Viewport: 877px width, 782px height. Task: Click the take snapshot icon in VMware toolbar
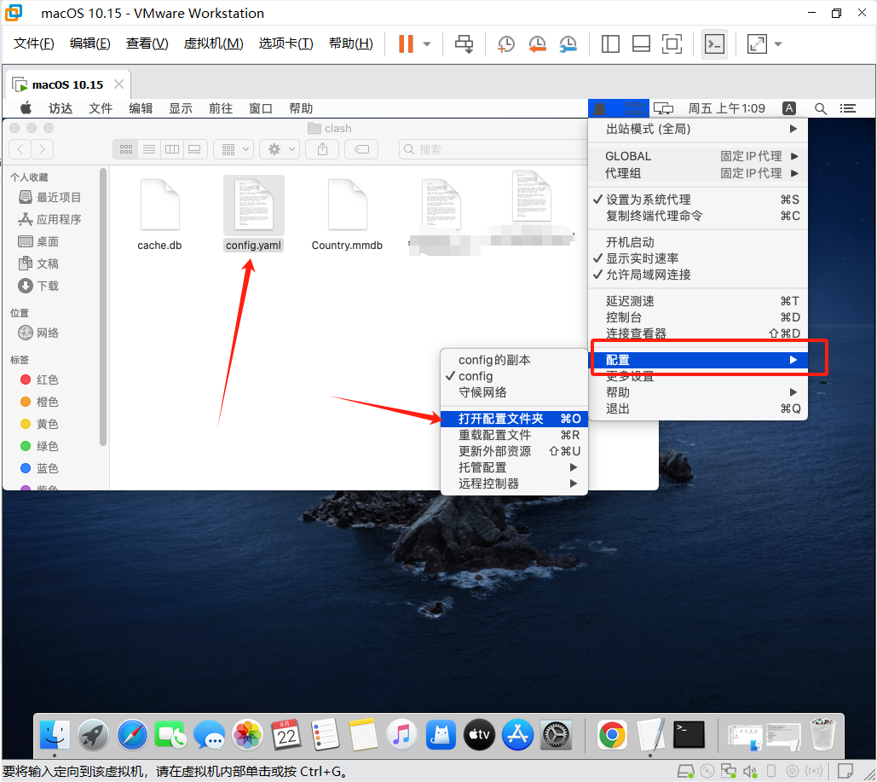(506, 43)
